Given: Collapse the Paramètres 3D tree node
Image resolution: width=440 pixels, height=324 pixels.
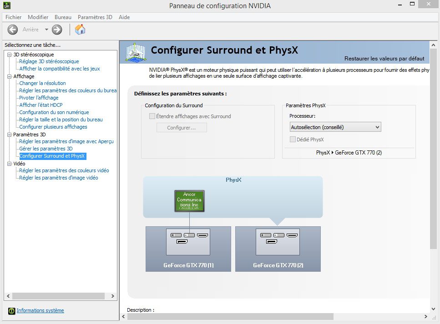Looking at the screenshot, I should [10, 135].
